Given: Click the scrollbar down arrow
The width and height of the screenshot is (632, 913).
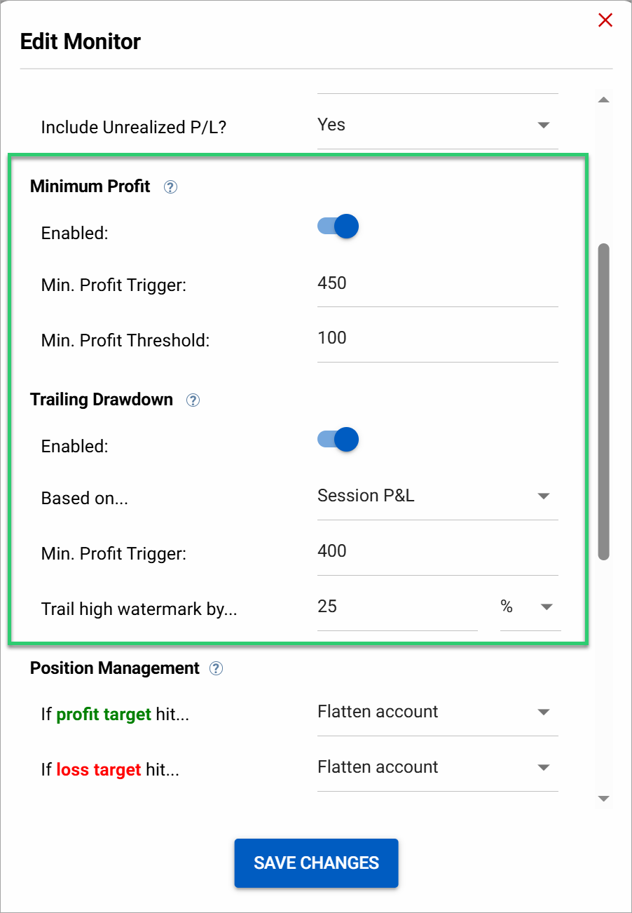Looking at the screenshot, I should tap(603, 798).
